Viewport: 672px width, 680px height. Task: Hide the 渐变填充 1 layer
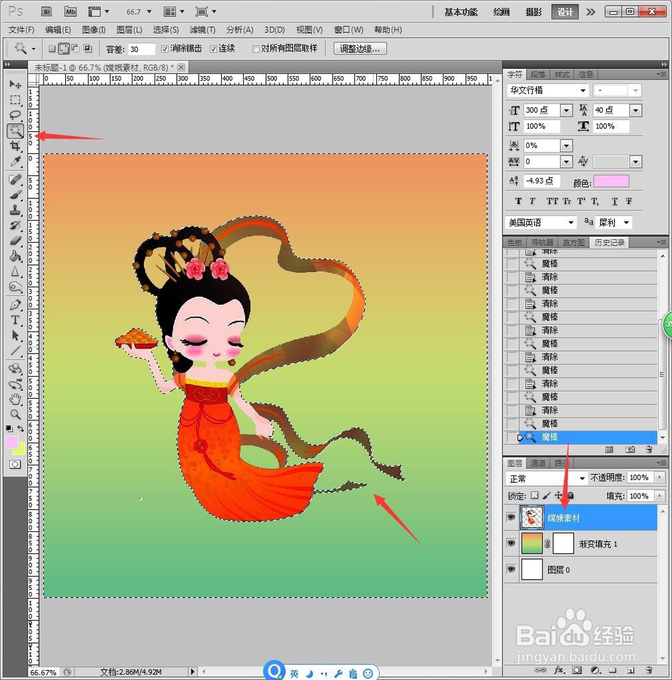coord(511,543)
